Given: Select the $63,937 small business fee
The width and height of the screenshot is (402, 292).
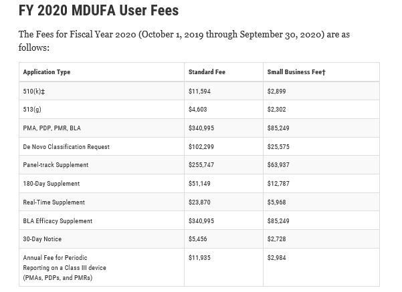Looking at the screenshot, I should [278, 164].
